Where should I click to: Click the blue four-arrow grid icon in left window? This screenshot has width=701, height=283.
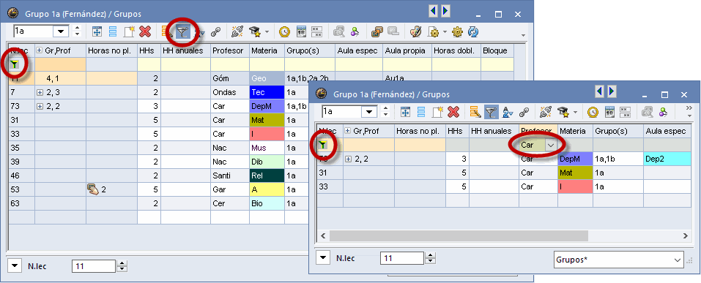[97, 31]
